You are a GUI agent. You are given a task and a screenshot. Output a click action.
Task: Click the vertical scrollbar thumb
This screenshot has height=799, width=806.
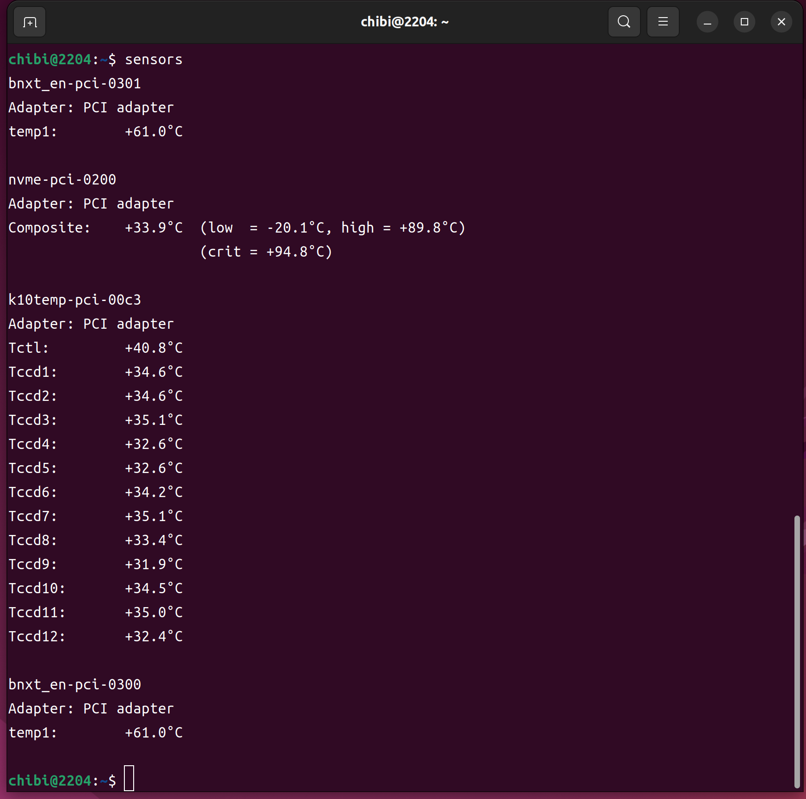point(796,651)
